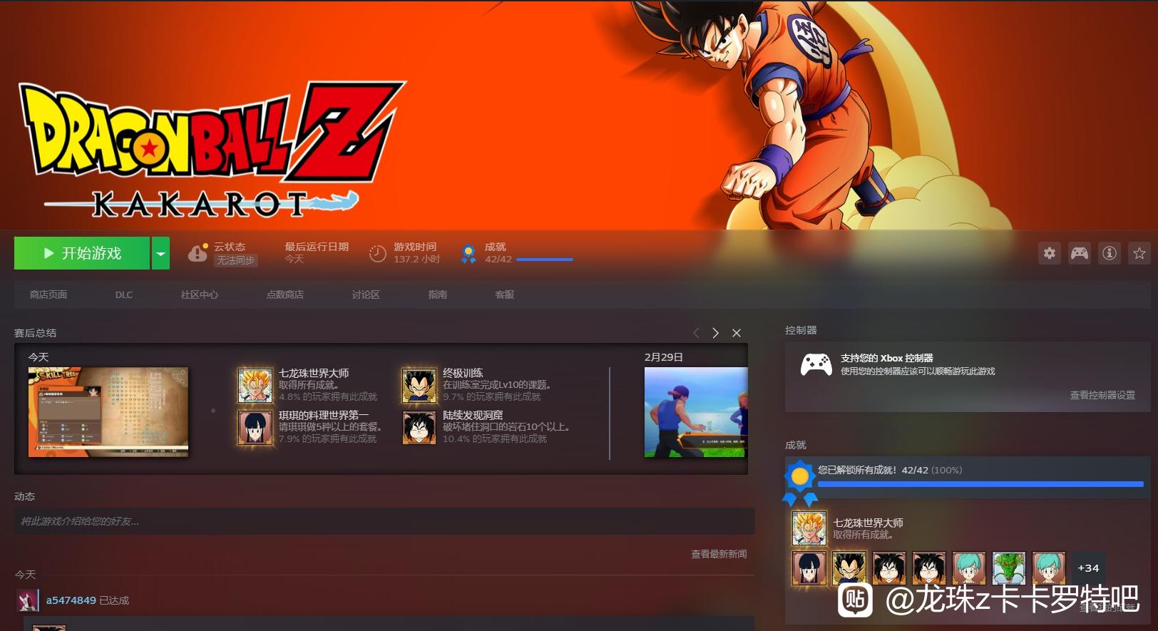Click the green 开始游戏 play button
The height and width of the screenshot is (631, 1158).
[82, 253]
